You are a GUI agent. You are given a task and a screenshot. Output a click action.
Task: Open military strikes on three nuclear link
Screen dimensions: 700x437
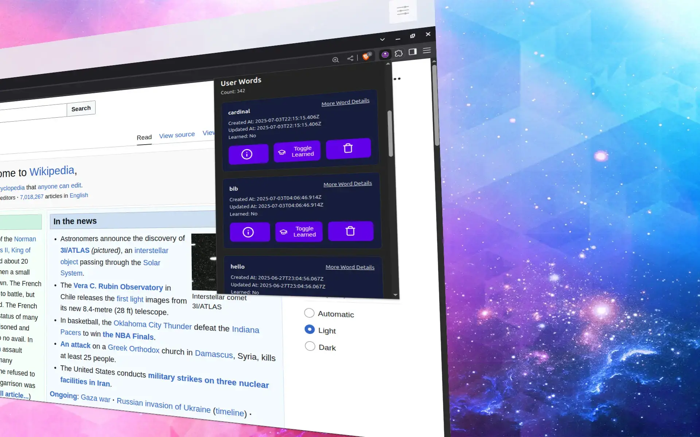(x=209, y=380)
